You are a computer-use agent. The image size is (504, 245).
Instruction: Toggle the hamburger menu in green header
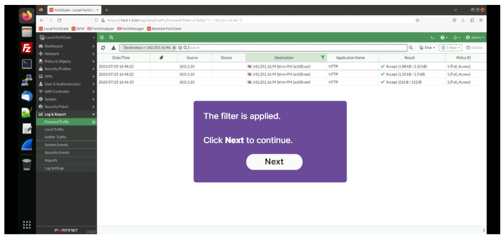[102, 38]
